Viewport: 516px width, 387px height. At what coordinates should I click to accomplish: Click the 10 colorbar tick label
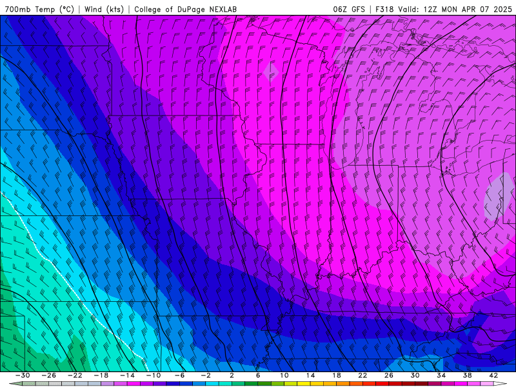(x=284, y=375)
